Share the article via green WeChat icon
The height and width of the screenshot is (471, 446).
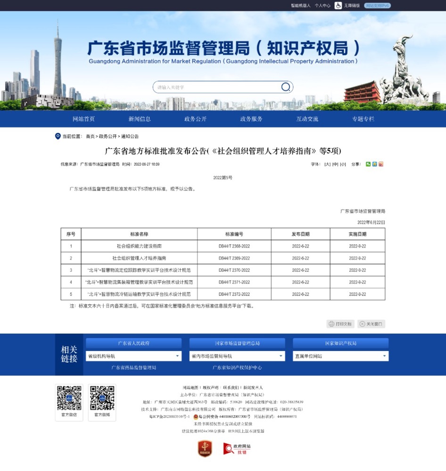368,164
